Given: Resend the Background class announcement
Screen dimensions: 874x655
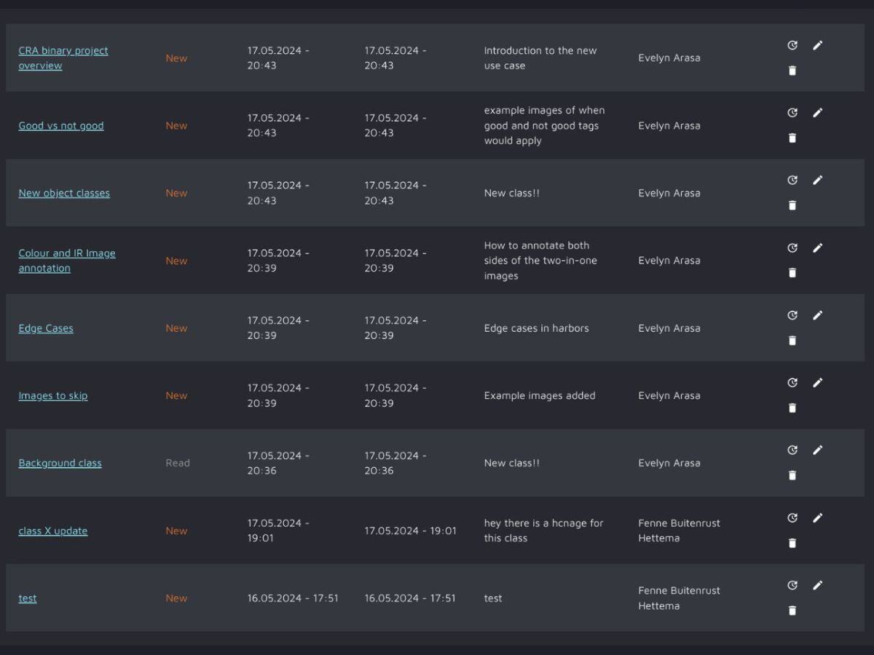Looking at the screenshot, I should [x=792, y=450].
